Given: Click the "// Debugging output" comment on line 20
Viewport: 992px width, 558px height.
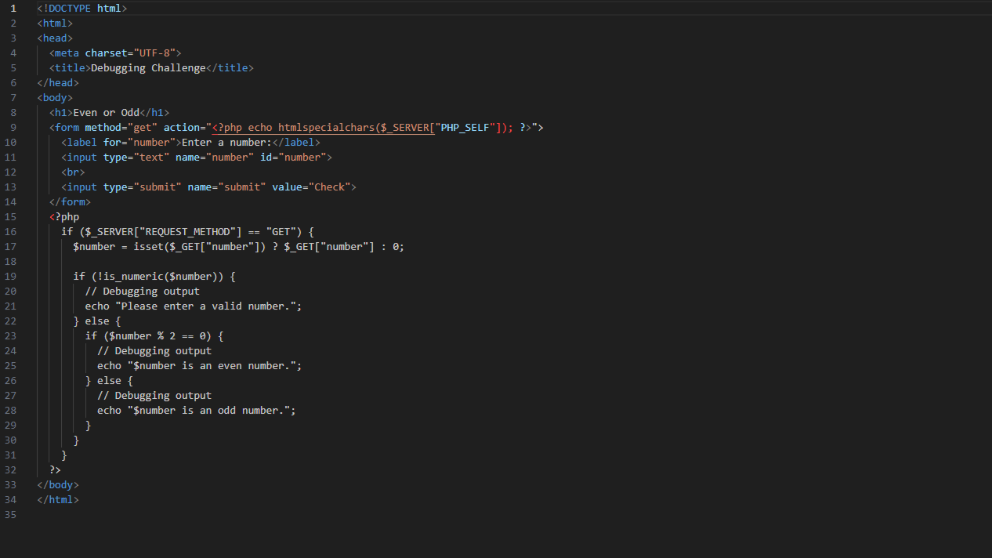Looking at the screenshot, I should click(143, 291).
